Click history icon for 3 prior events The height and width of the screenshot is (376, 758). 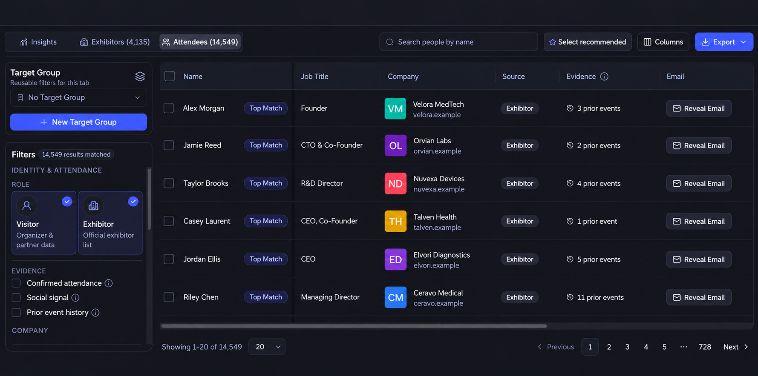(570, 108)
